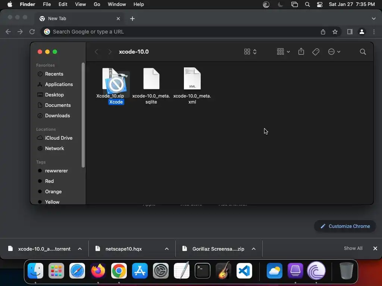Open the Edit menu
This screenshot has height=286, width=382.
[x=63, y=4]
